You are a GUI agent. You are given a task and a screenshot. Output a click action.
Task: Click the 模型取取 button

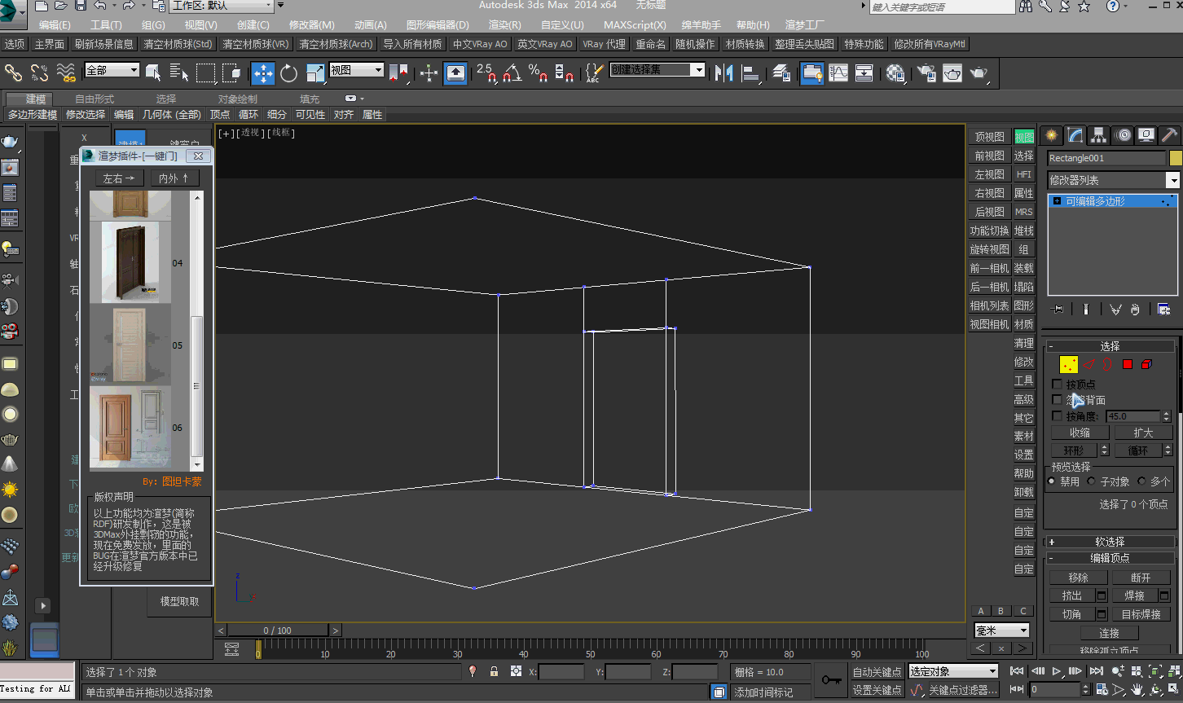179,601
